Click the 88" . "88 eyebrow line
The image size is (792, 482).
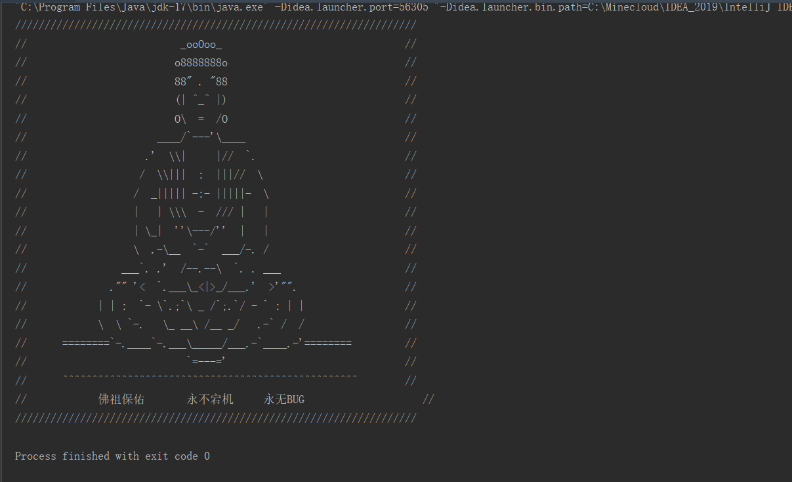[x=200, y=81]
